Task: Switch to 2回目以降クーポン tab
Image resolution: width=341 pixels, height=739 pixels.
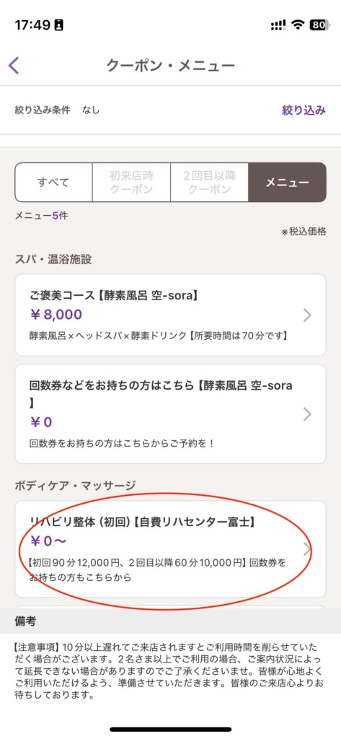Action: click(210, 183)
